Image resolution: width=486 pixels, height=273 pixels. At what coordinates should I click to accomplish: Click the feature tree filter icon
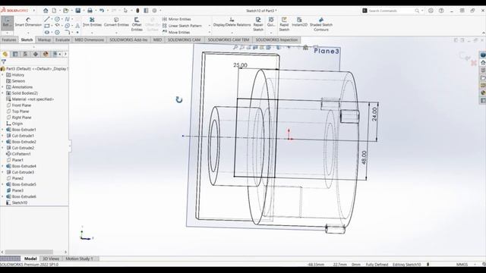point(3,61)
